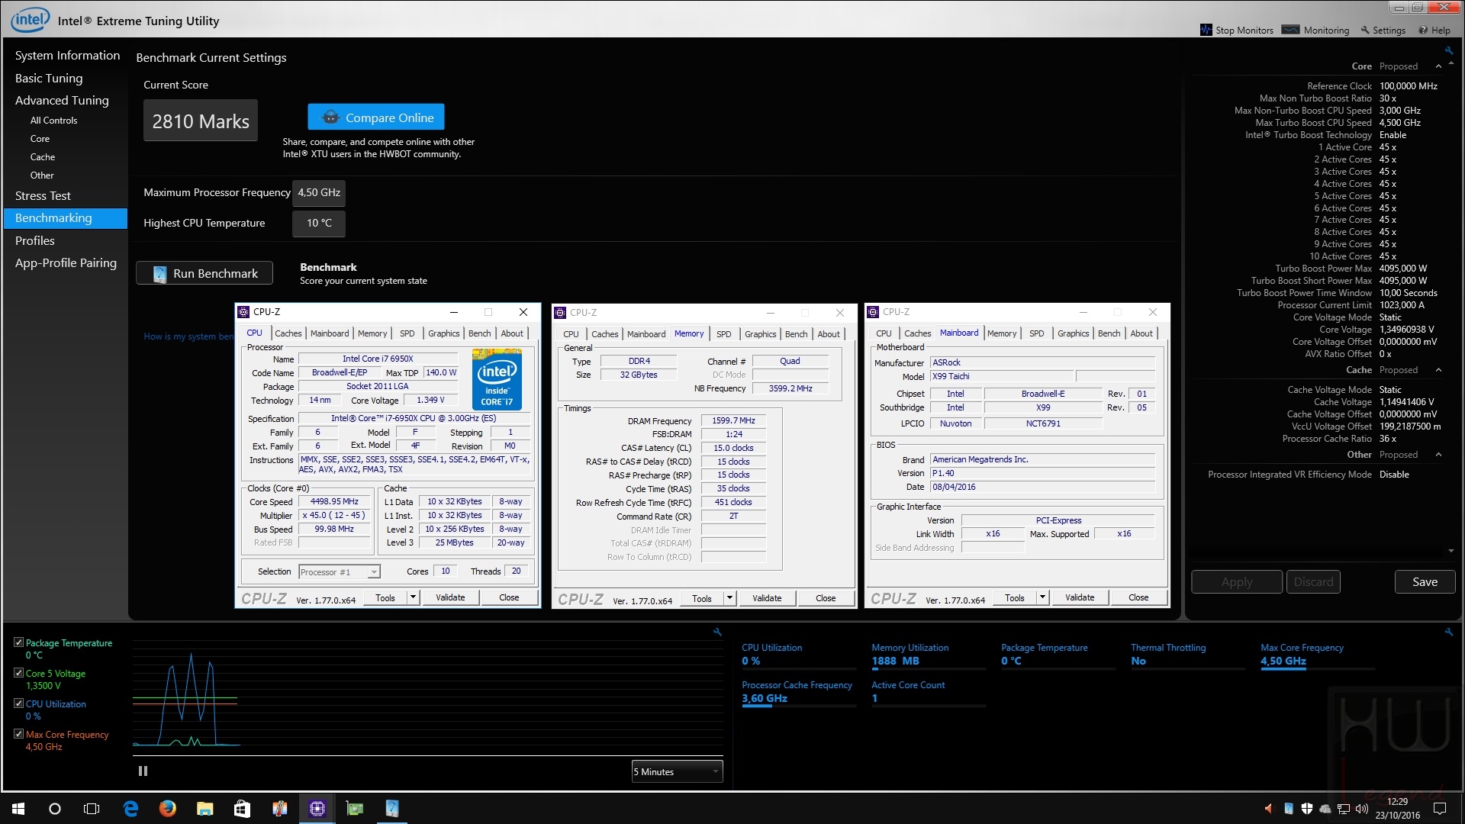The image size is (1465, 824).
Task: Open the Windows Start menu
Action: coord(18,809)
